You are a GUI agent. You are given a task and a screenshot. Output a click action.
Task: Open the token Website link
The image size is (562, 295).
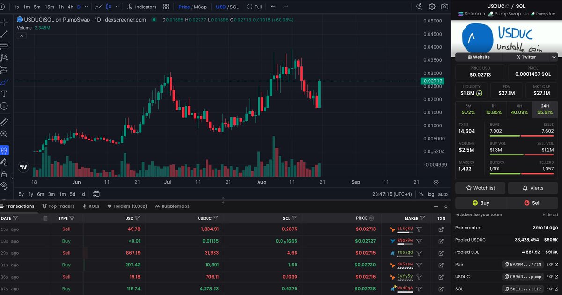click(x=479, y=57)
